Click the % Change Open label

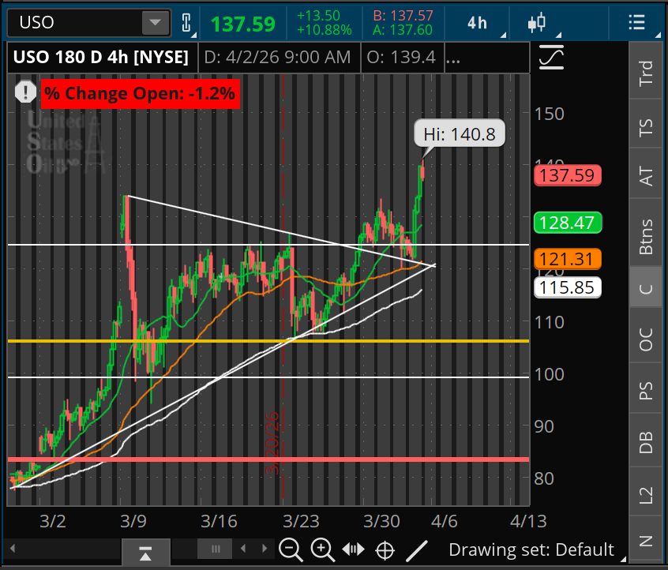tap(141, 93)
